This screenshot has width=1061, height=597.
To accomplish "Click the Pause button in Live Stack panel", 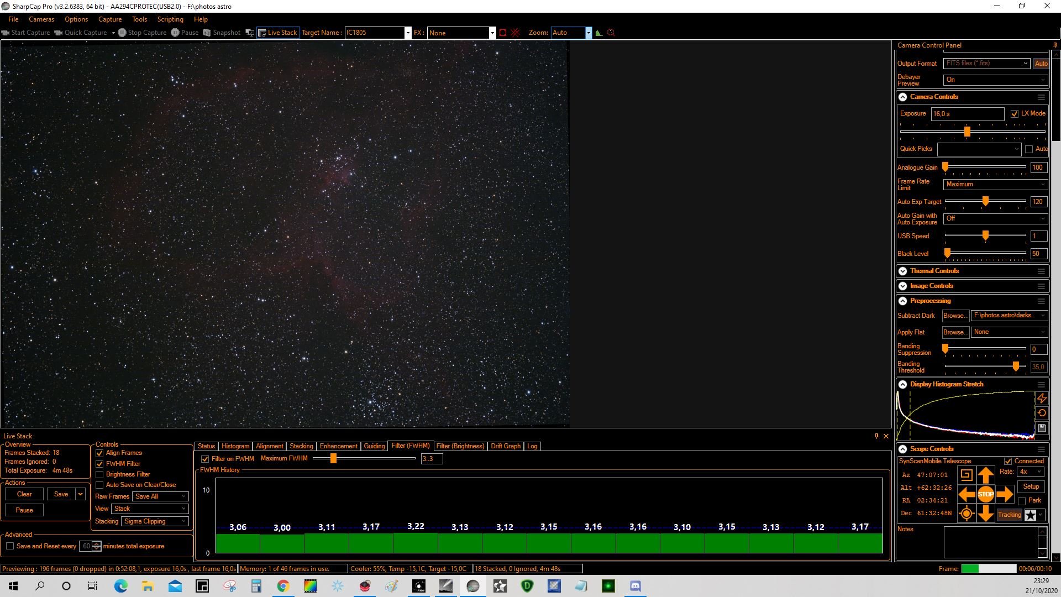I will (24, 511).
